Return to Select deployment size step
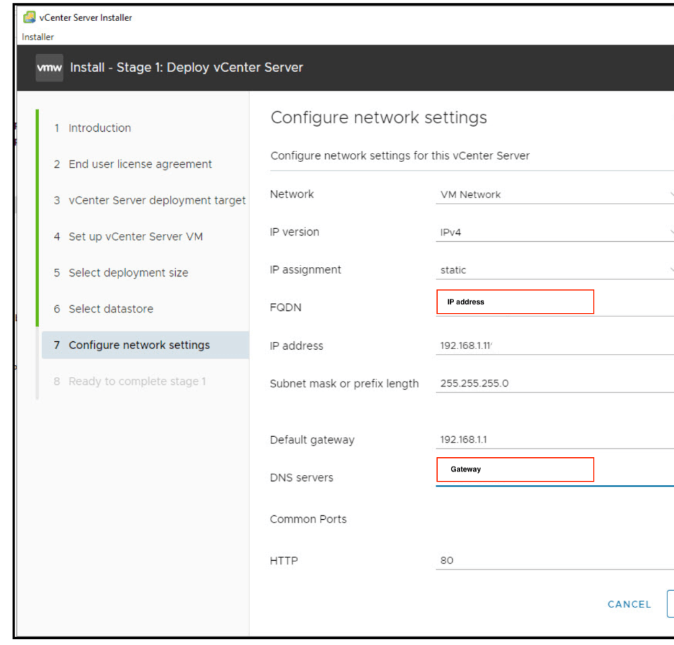 click(x=128, y=273)
